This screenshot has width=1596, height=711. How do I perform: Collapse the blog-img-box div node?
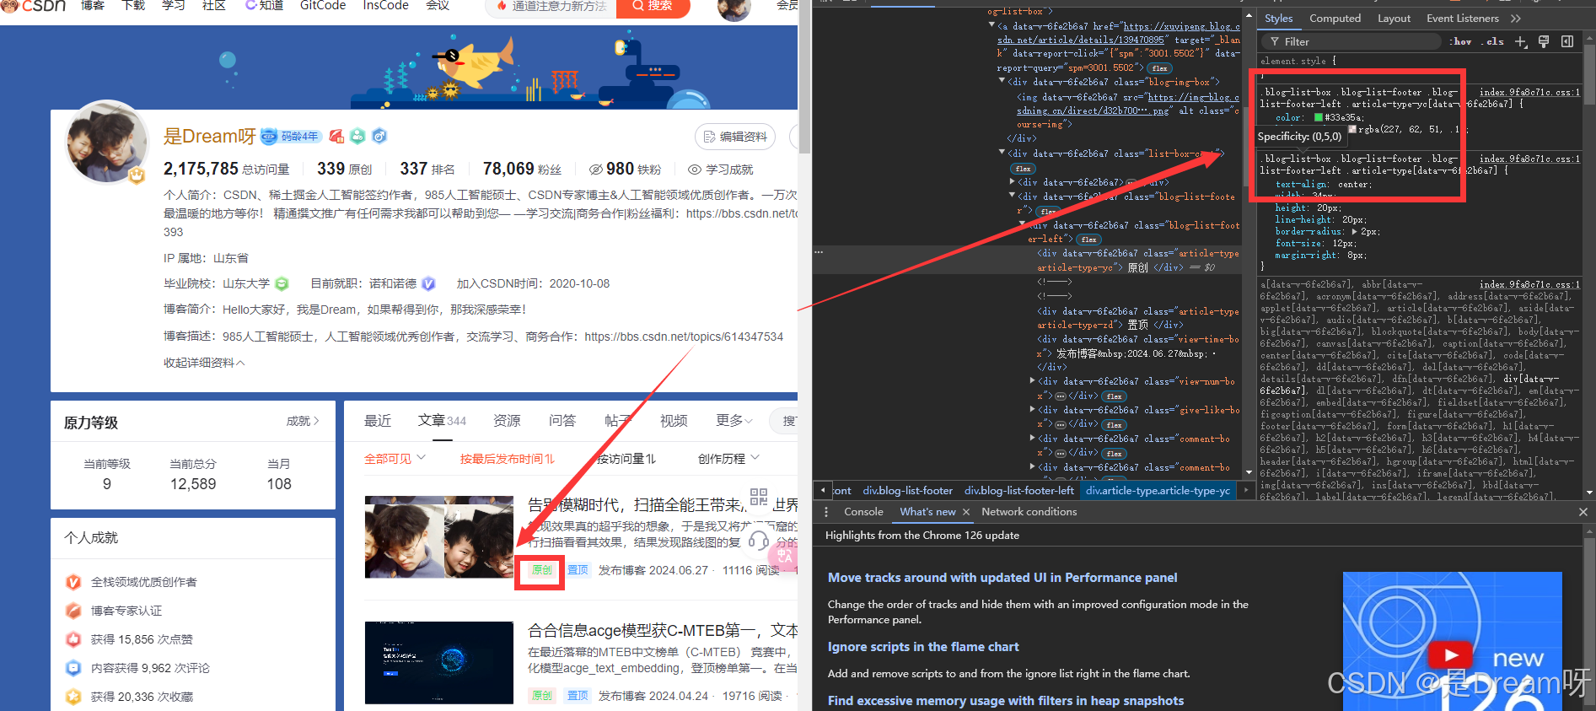pyautogui.click(x=1002, y=81)
